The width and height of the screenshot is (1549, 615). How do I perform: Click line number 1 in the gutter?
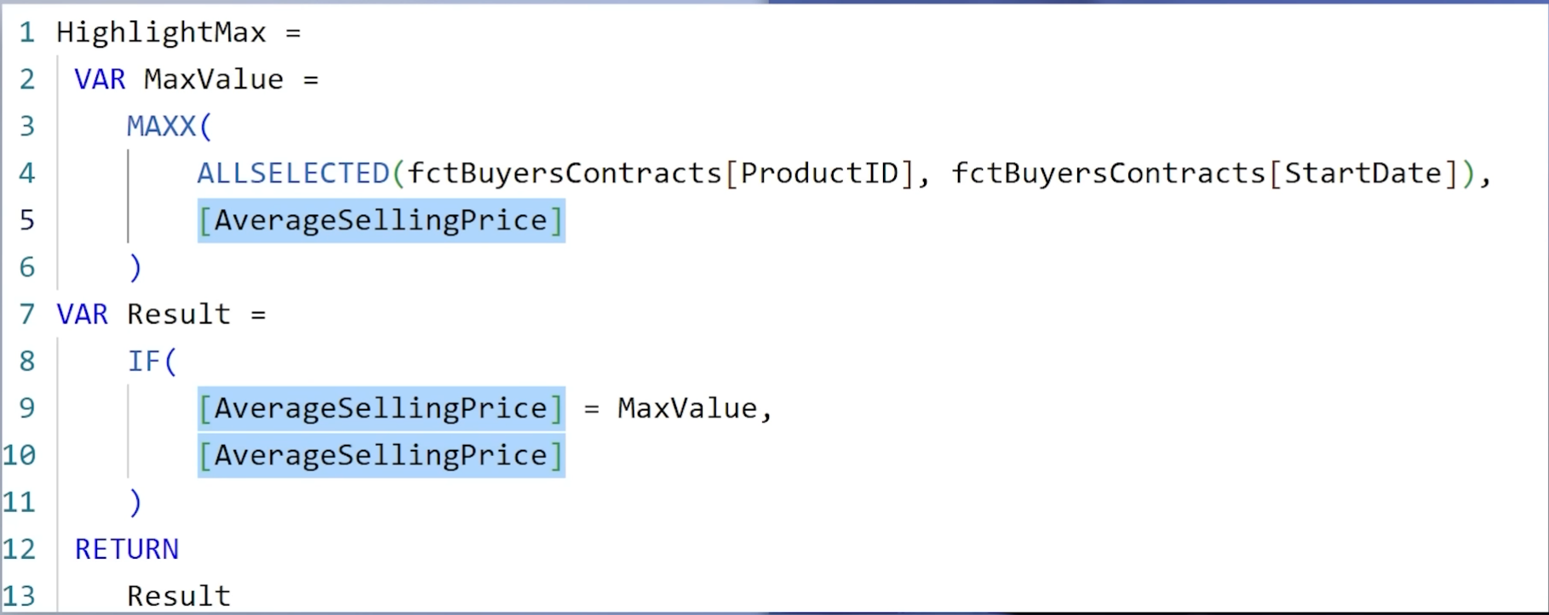point(27,32)
